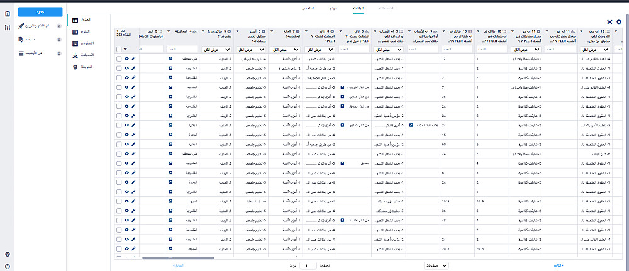Open the الاستوديو gallery view
The image size is (629, 271).
coord(84,43)
